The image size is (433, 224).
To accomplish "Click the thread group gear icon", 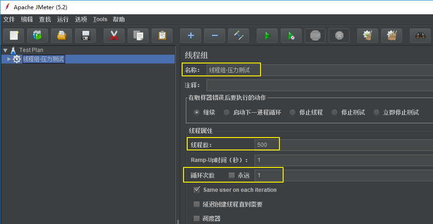I will 17,59.
